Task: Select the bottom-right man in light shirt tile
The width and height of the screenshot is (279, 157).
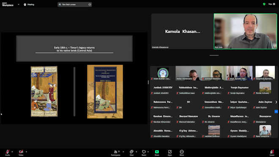Action: click(265, 131)
